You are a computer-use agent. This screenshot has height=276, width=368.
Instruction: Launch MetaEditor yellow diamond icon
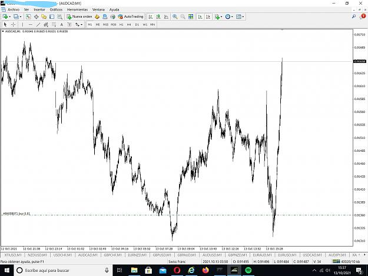pyautogui.click(x=97, y=16)
